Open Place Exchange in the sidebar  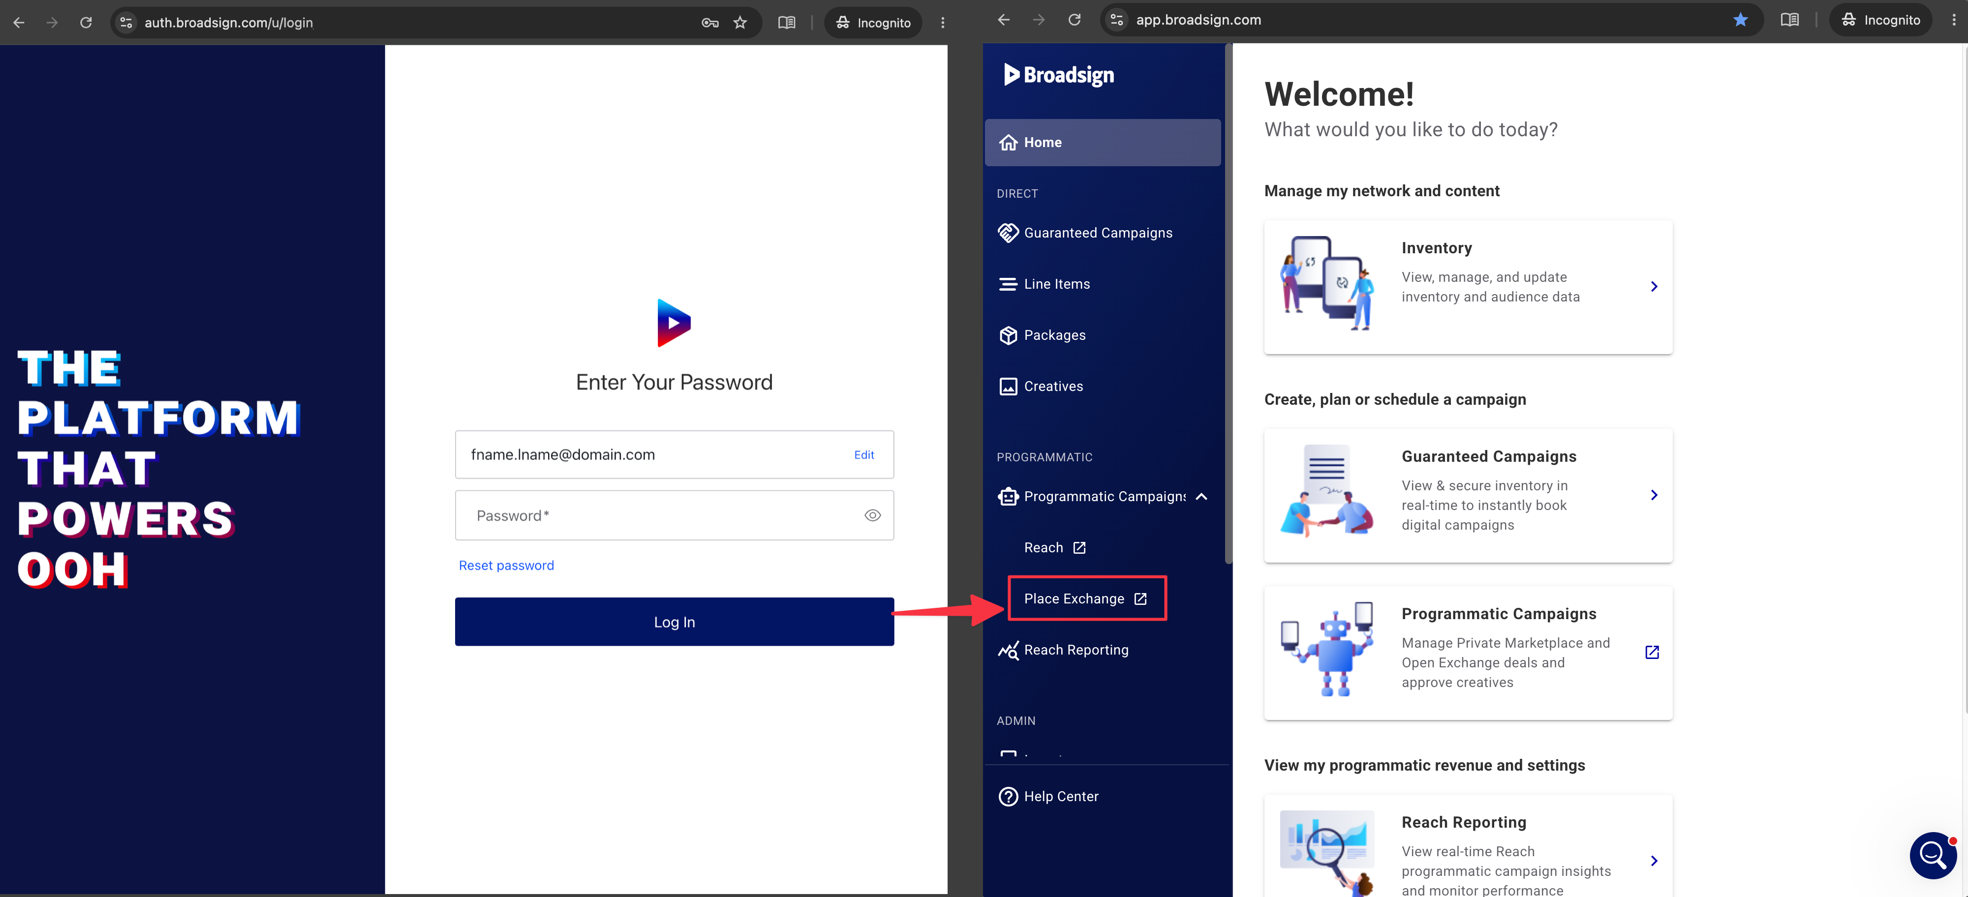click(x=1086, y=599)
